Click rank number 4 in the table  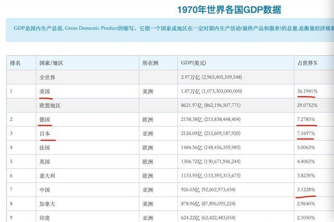(11, 147)
